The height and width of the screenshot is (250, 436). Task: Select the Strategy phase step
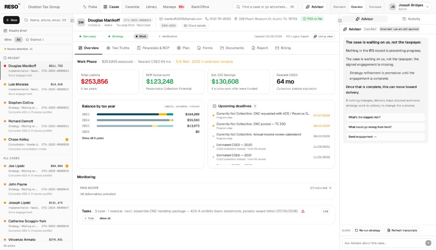click(116, 36)
